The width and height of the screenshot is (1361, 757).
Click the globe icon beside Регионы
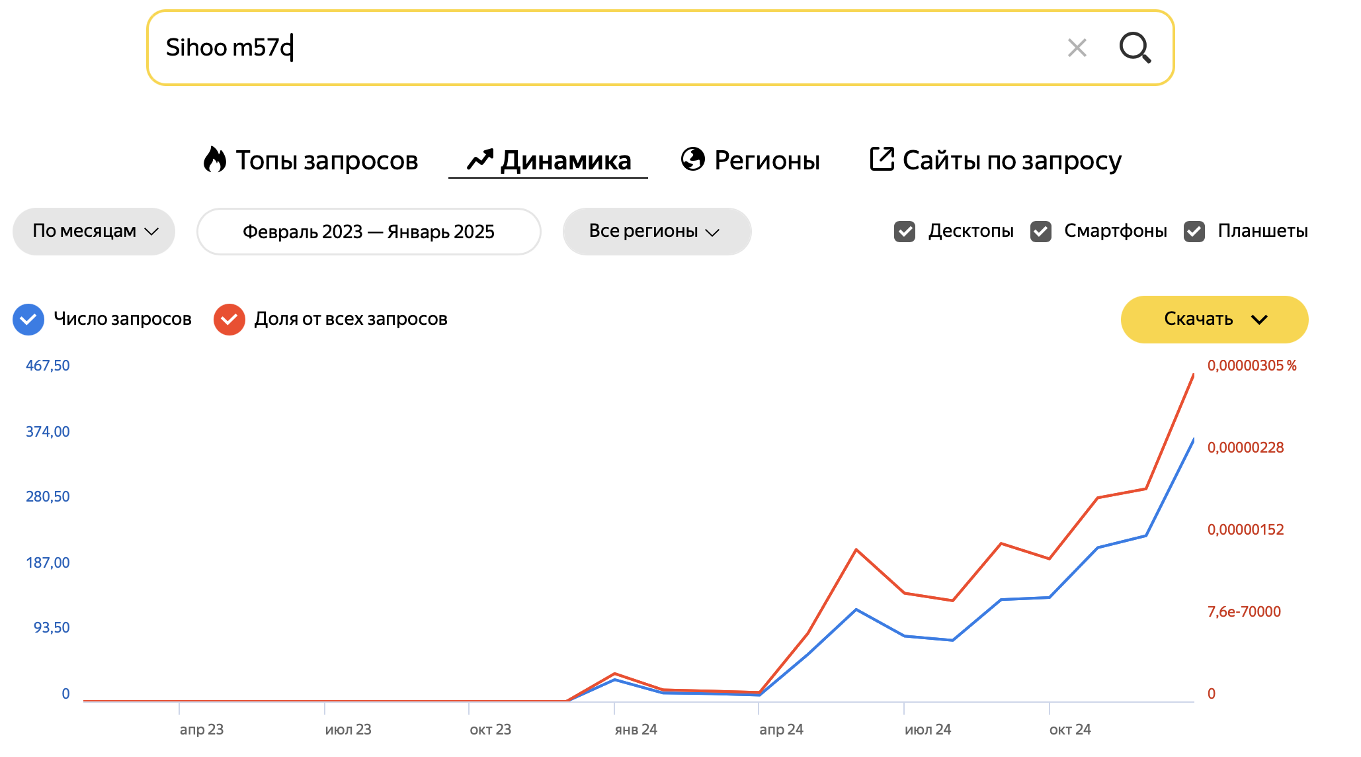click(693, 159)
